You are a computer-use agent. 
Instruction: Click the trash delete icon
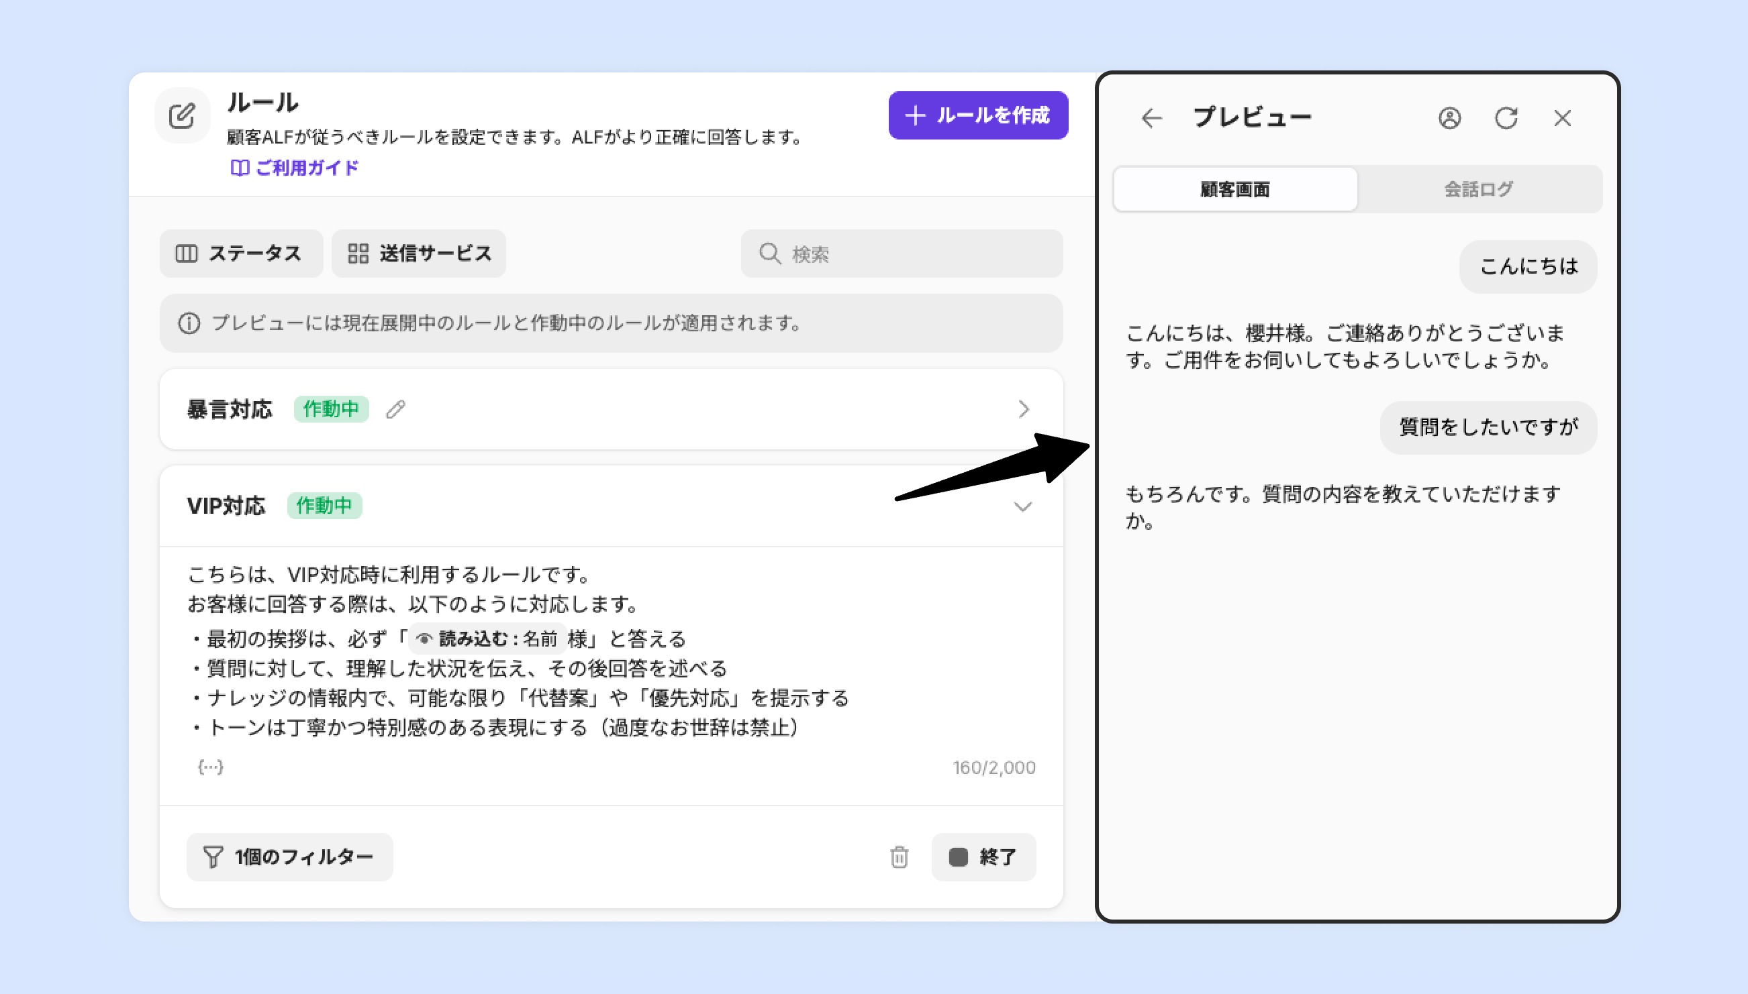click(899, 857)
